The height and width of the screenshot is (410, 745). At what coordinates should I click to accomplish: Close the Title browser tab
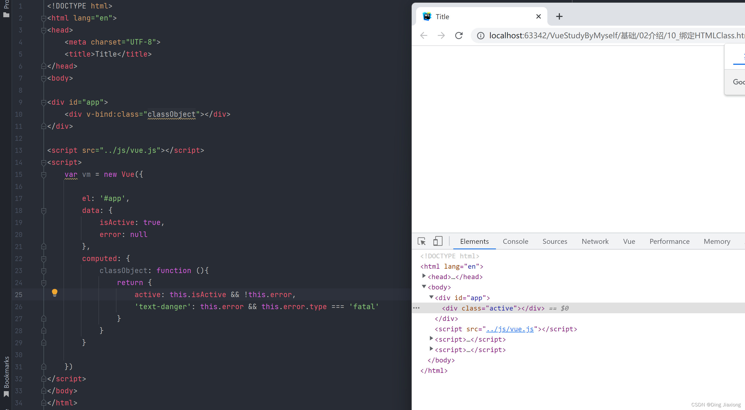click(x=538, y=16)
